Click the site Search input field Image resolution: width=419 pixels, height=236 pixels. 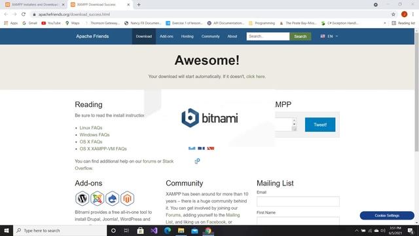(x=268, y=36)
